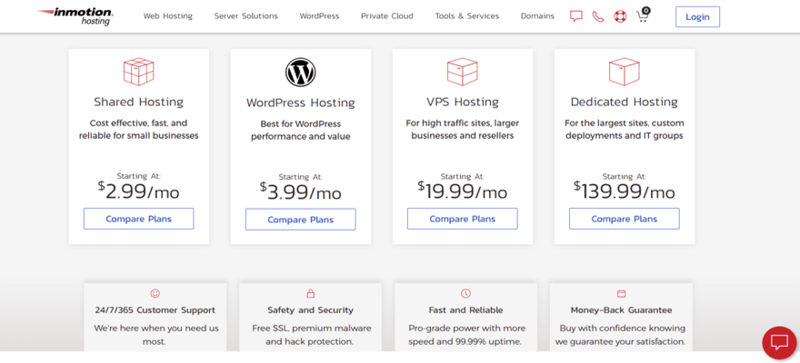
Task: Expand the Web Hosting menu
Action: click(x=168, y=16)
